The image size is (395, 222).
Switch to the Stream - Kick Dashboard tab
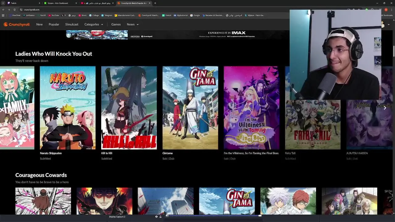point(60,3)
